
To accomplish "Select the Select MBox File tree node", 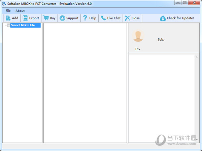I will point(26,25).
